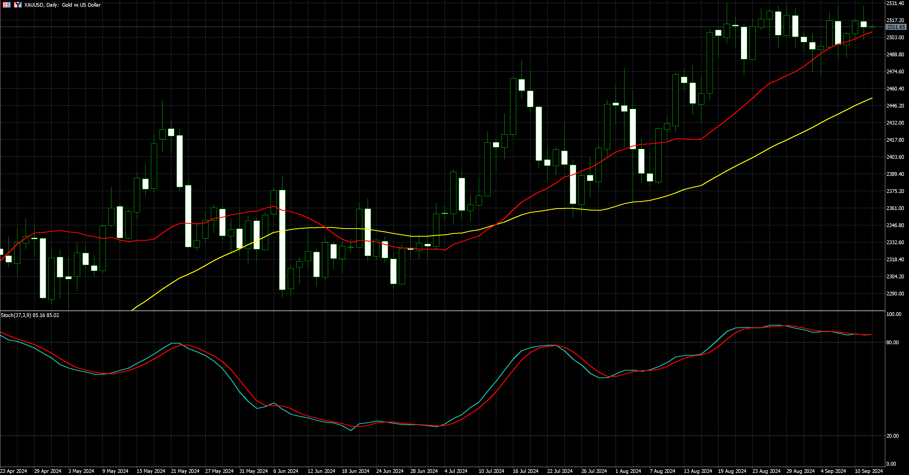
Task: Click the 2531.40 price scale label
Action: click(895, 3)
